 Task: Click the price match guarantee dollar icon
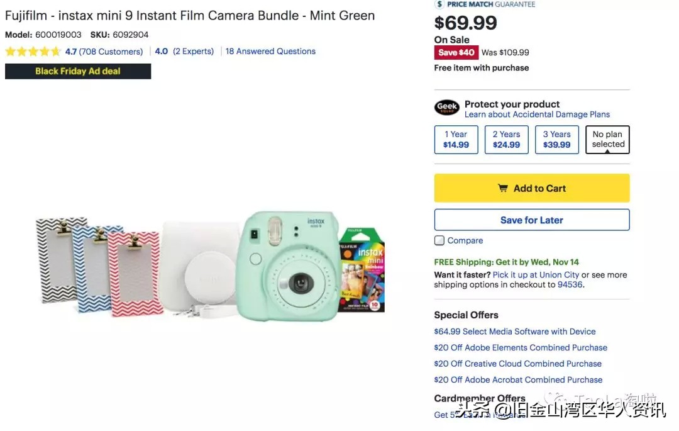[439, 4]
